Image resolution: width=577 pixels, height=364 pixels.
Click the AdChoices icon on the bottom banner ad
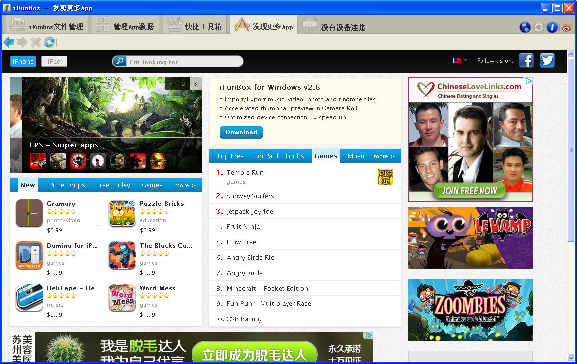(x=369, y=335)
